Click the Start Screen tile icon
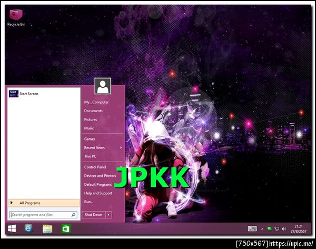The height and width of the screenshot is (249, 316). pos(14,94)
